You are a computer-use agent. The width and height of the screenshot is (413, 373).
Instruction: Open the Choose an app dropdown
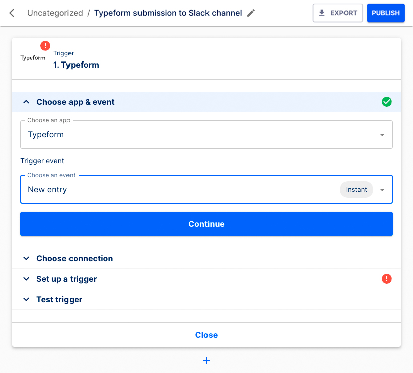point(382,134)
